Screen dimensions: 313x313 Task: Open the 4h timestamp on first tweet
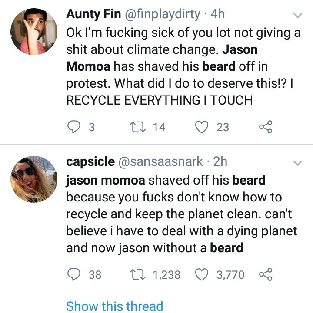pos(218,14)
